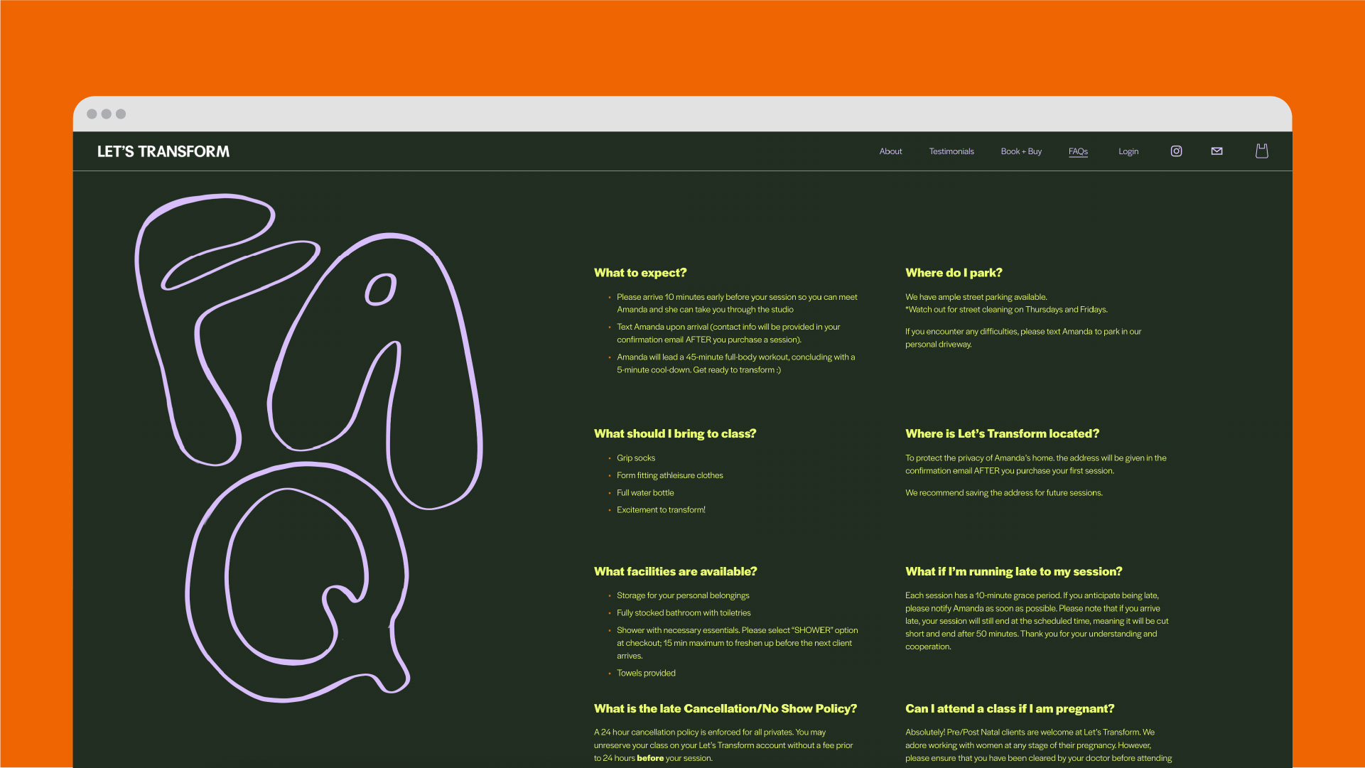Click late Cancellation/No Show Policy heading
Screen dimensions: 1365x768
pyautogui.click(x=725, y=708)
